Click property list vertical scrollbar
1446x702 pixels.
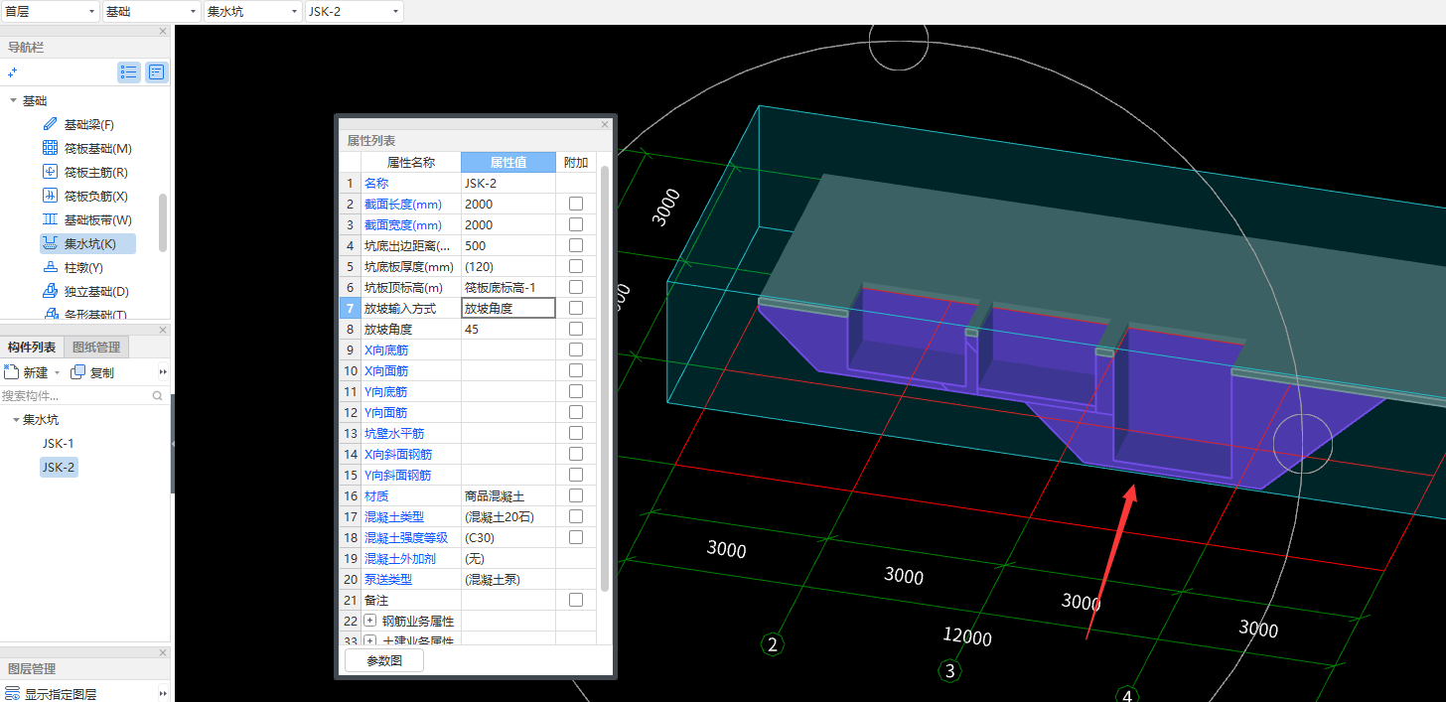point(605,378)
